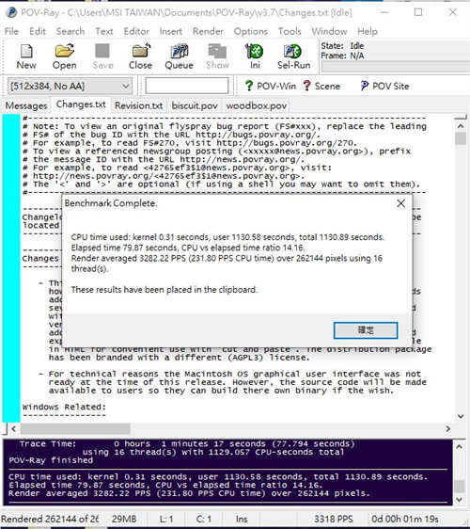Click the command line input field
This screenshot has width=470, height=529.
coord(187,86)
